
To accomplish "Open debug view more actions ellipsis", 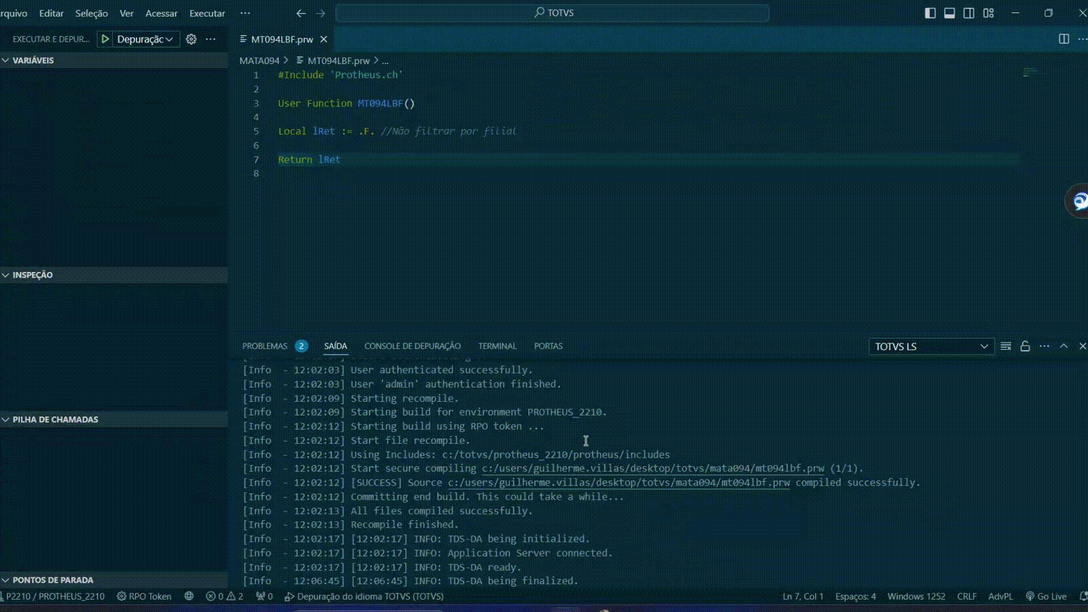I will point(211,39).
